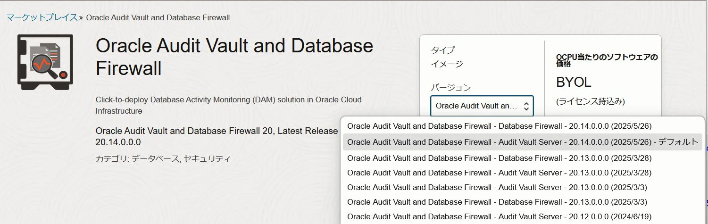The height and width of the screenshot is (224, 708).
Task: Click the タイプ label
Action: [x=443, y=50]
